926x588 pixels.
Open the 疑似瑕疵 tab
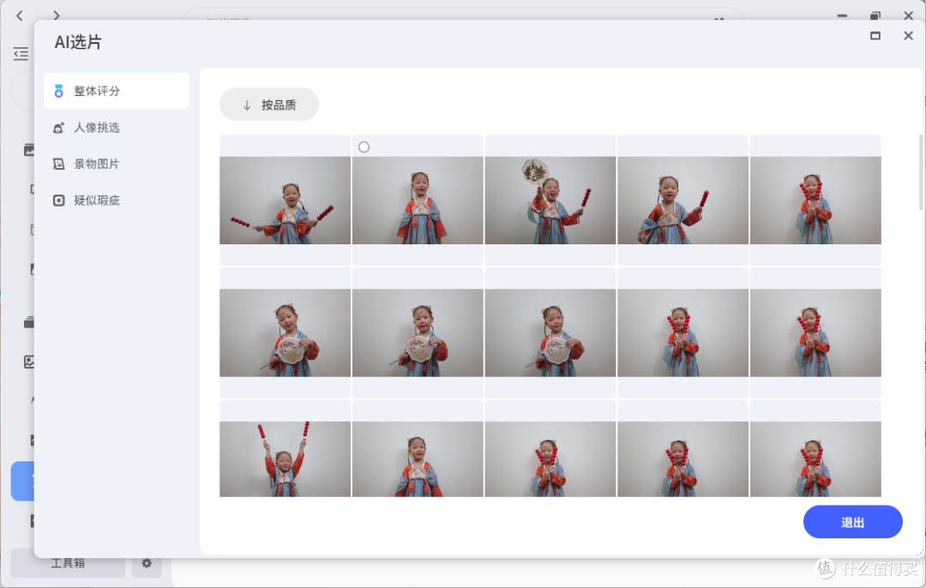[x=117, y=201]
